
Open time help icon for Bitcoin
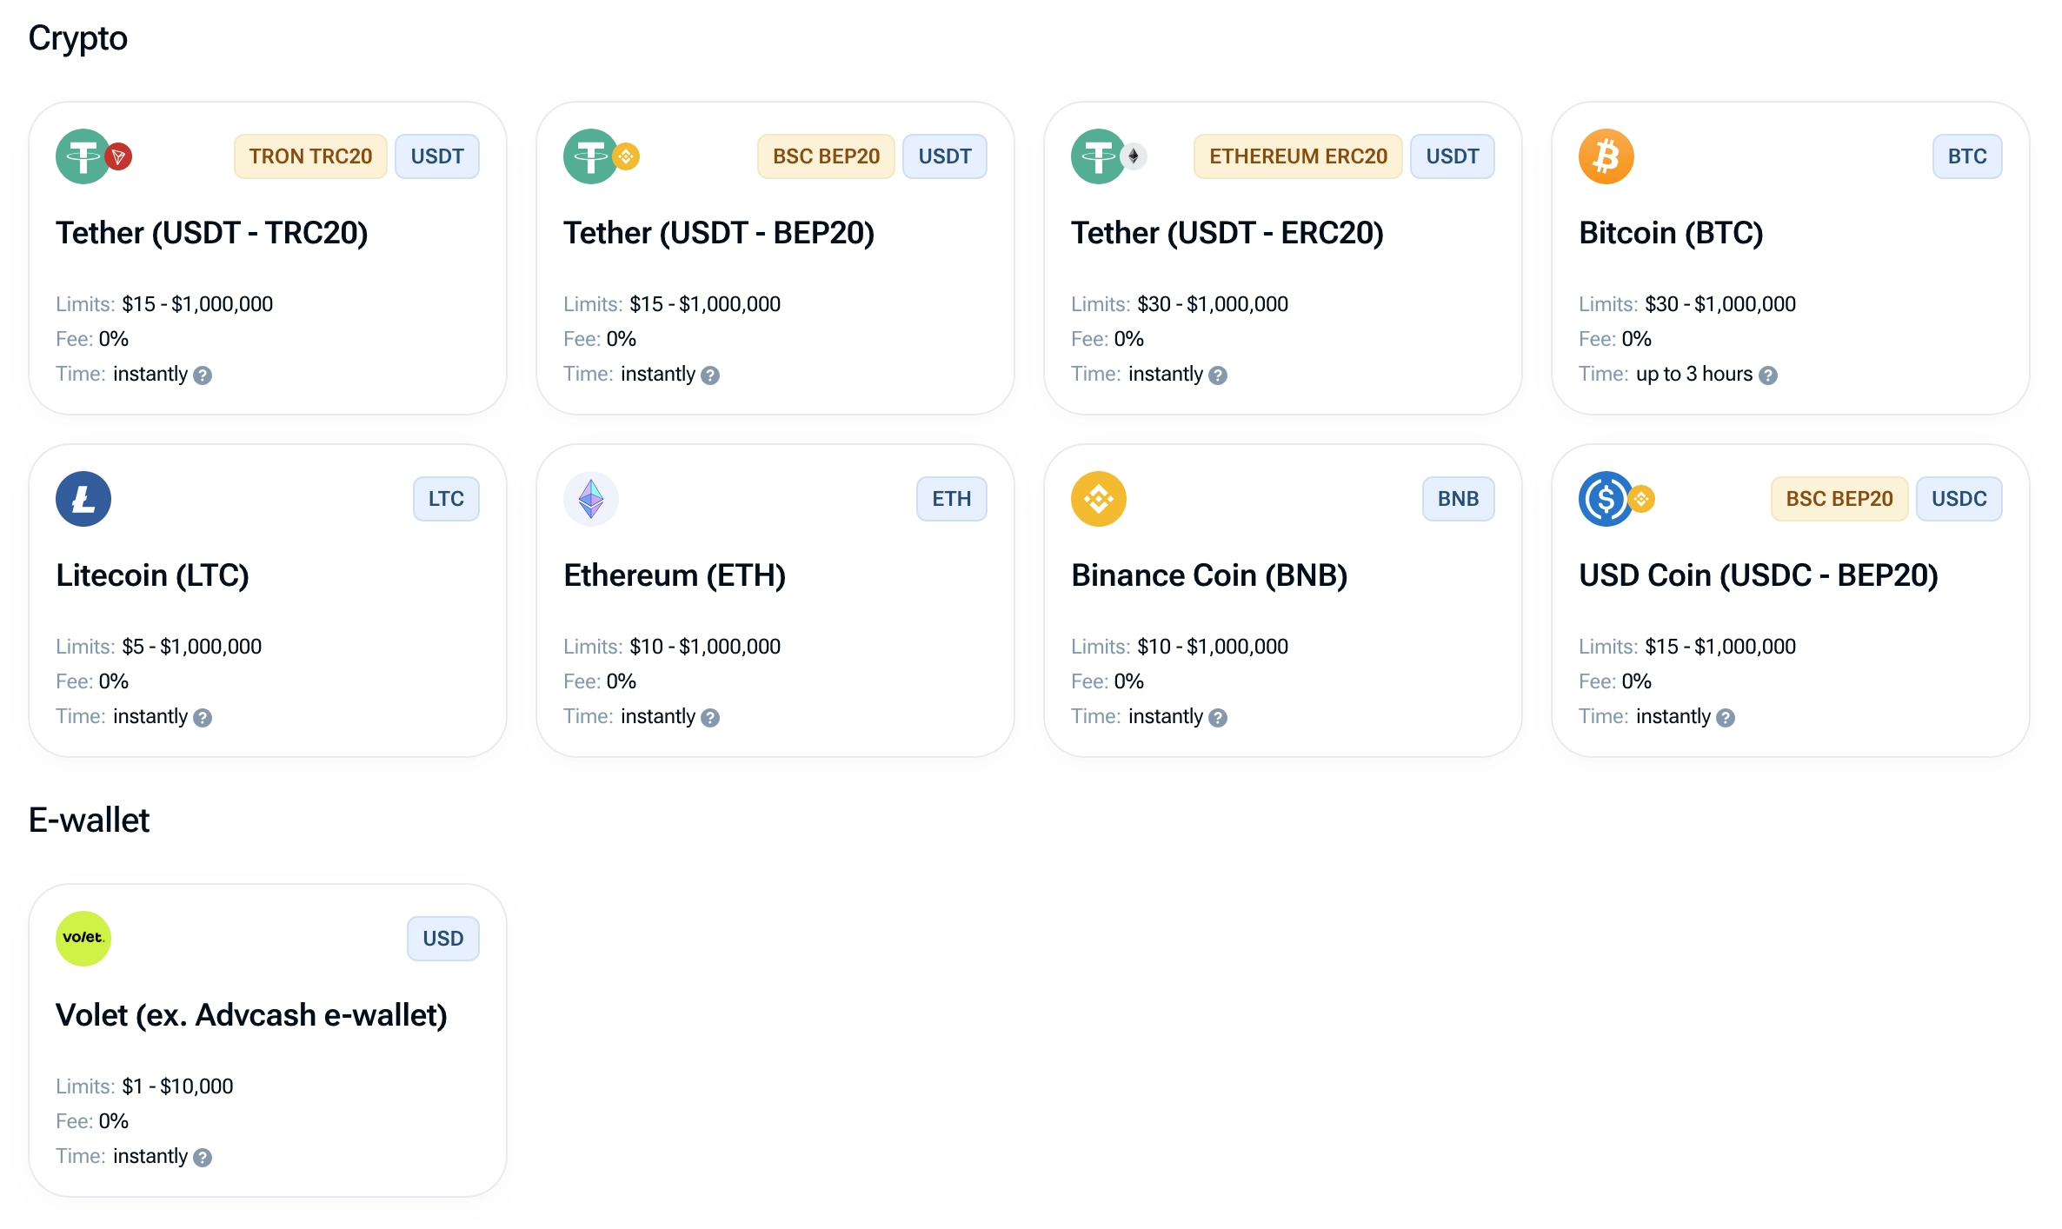[1768, 375]
